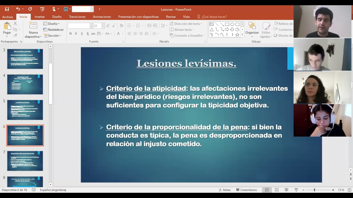Image resolution: width=353 pixels, height=198 pixels.
Task: Click the Save icon in quick access toolbar
Action: (7, 9)
